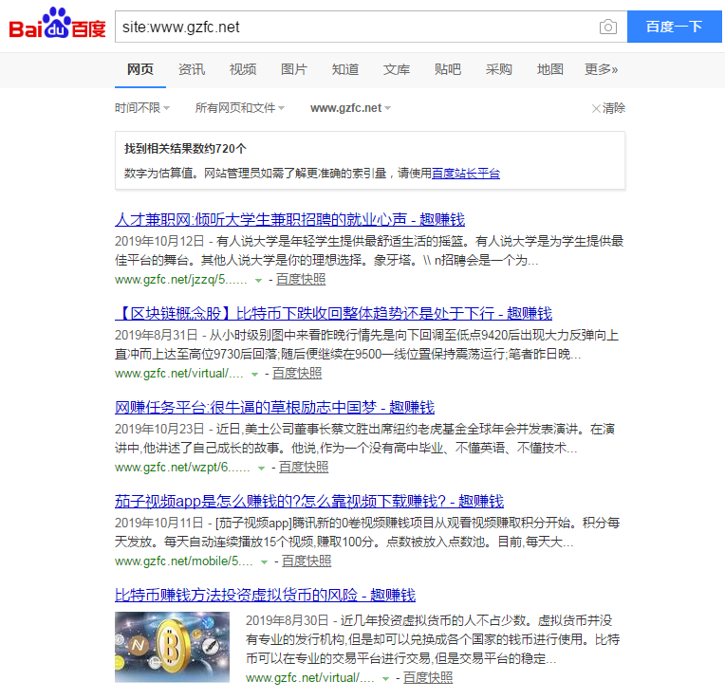
Task: Open the 百度站长平台 link
Action: (x=466, y=174)
